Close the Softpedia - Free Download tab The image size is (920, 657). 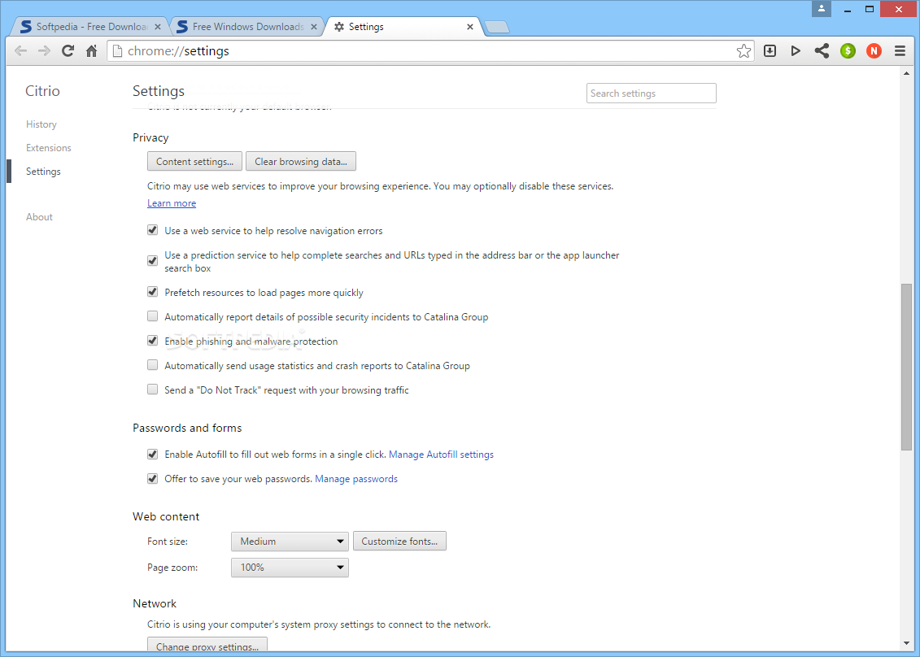tap(157, 27)
